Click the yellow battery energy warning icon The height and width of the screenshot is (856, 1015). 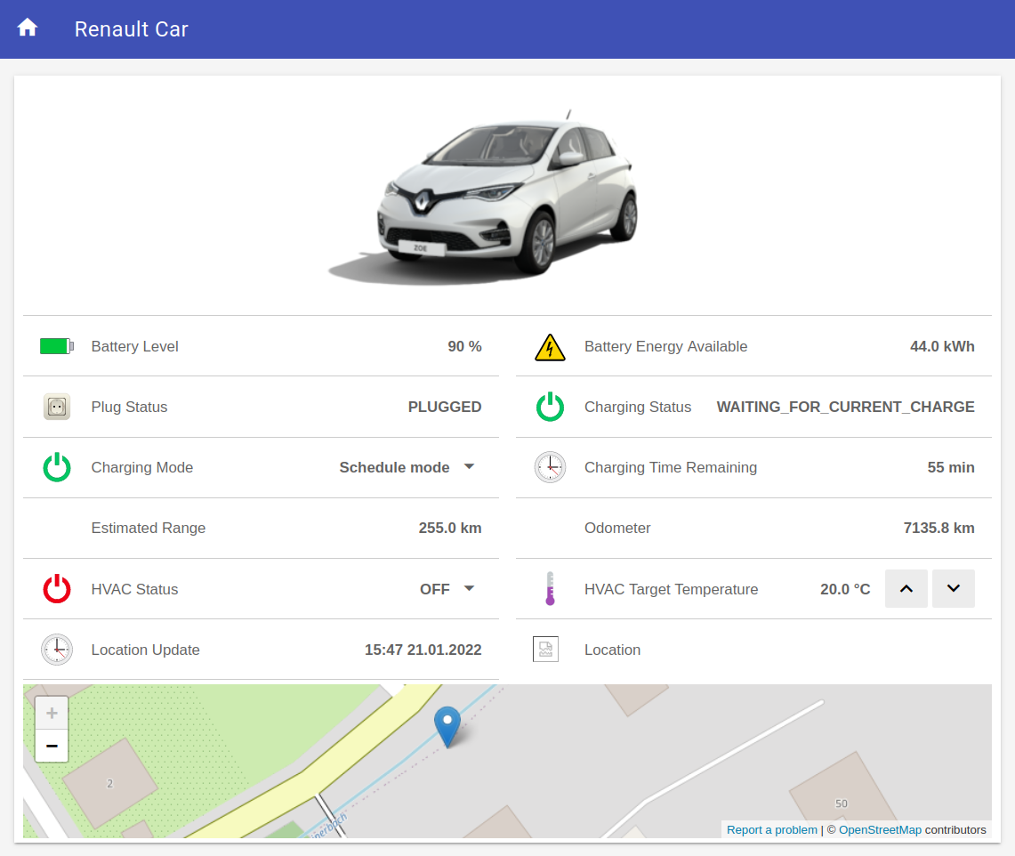click(550, 347)
